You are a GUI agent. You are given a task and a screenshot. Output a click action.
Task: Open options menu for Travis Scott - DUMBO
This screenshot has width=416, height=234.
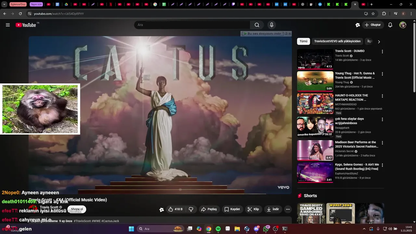pos(382,52)
